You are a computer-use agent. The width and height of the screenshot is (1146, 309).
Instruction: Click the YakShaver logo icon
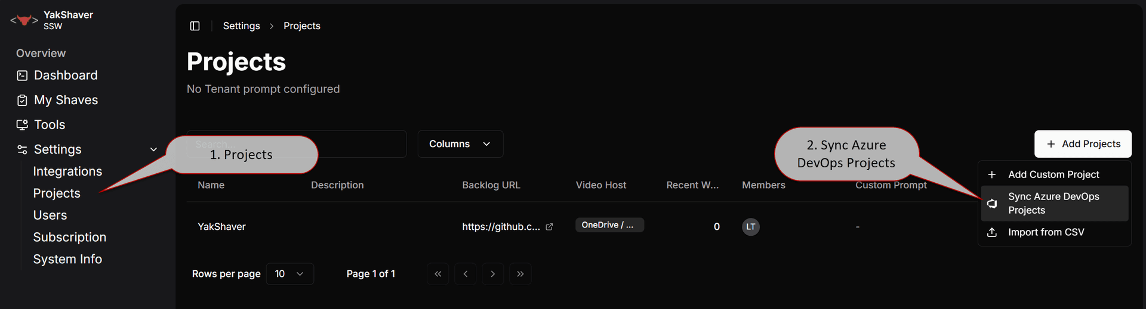coord(24,20)
